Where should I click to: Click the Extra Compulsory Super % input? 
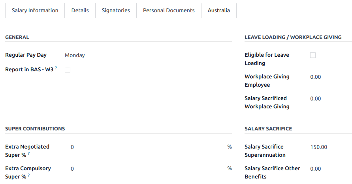click(x=146, y=169)
